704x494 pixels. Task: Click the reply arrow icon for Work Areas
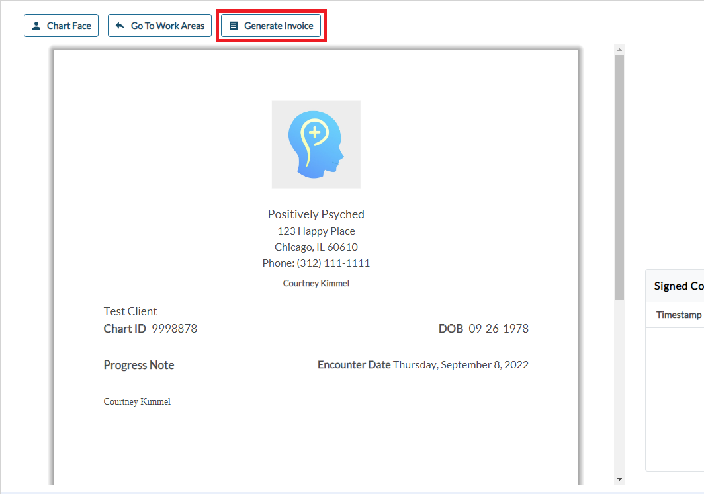[x=120, y=26]
